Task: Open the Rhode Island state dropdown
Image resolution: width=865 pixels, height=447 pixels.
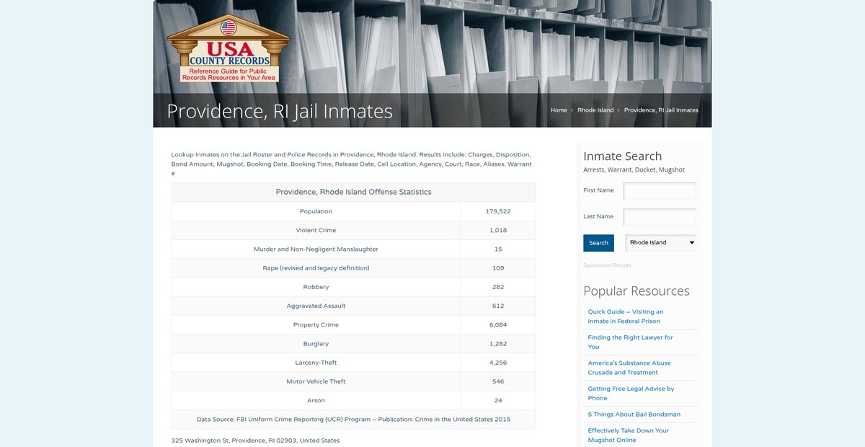Action: [x=661, y=243]
